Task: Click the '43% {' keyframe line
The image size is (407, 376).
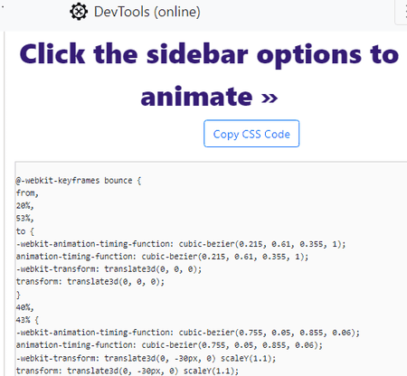Action: click(x=27, y=320)
